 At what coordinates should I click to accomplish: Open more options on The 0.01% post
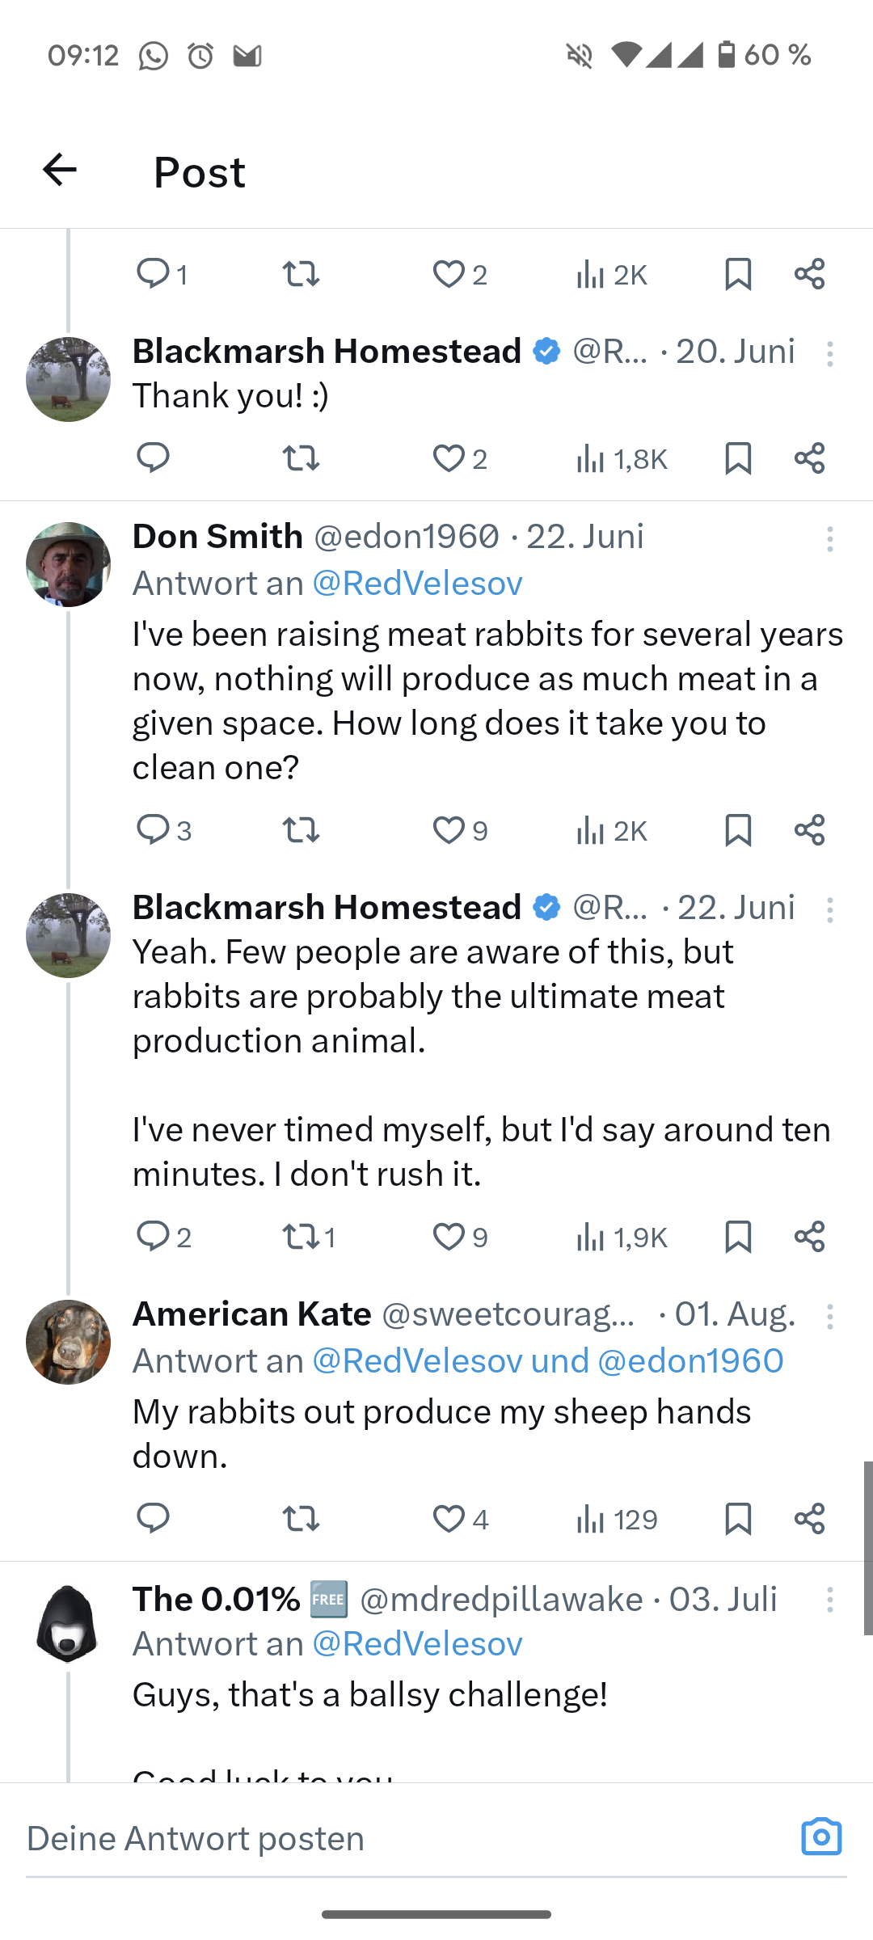[x=829, y=1600]
